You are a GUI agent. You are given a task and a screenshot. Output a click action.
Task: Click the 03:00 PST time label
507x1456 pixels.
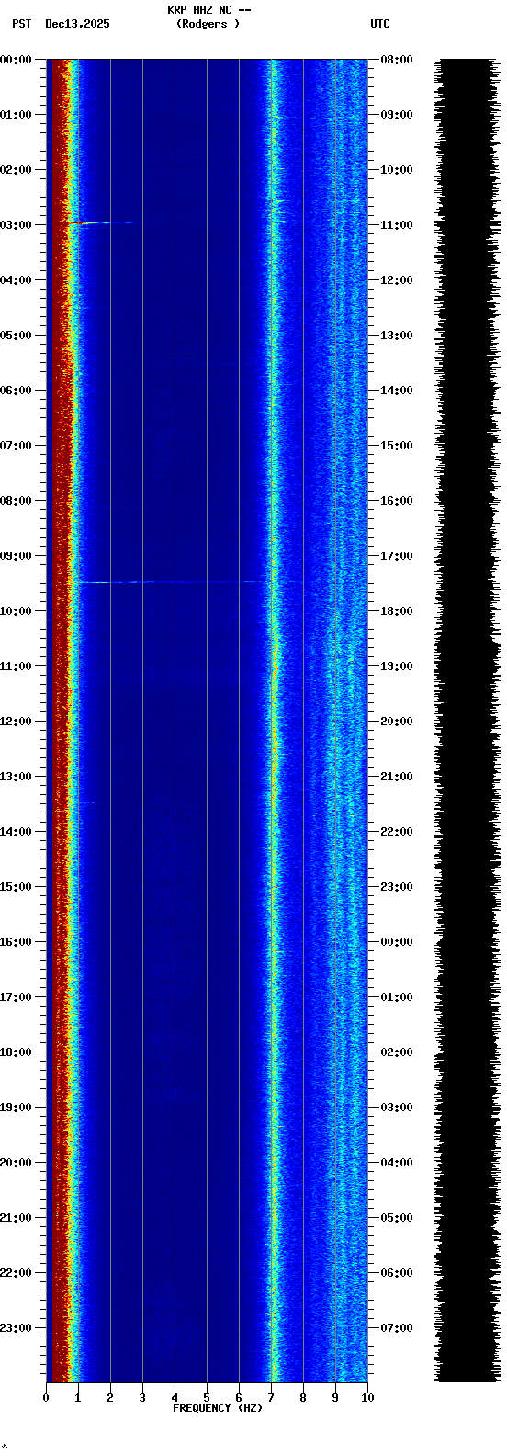[16, 225]
